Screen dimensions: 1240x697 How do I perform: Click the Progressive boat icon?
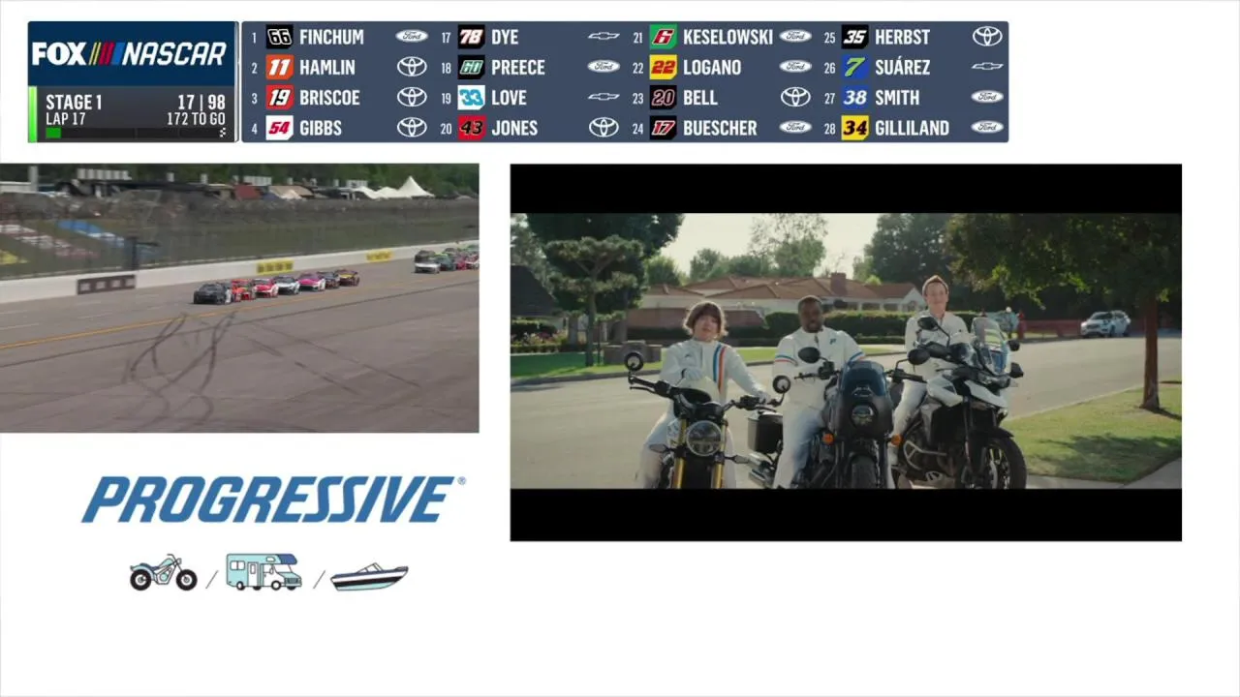[369, 577]
